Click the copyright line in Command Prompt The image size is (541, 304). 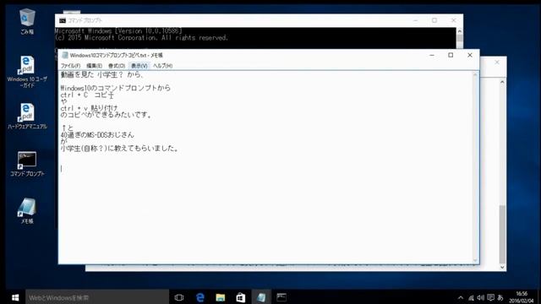tap(142, 38)
